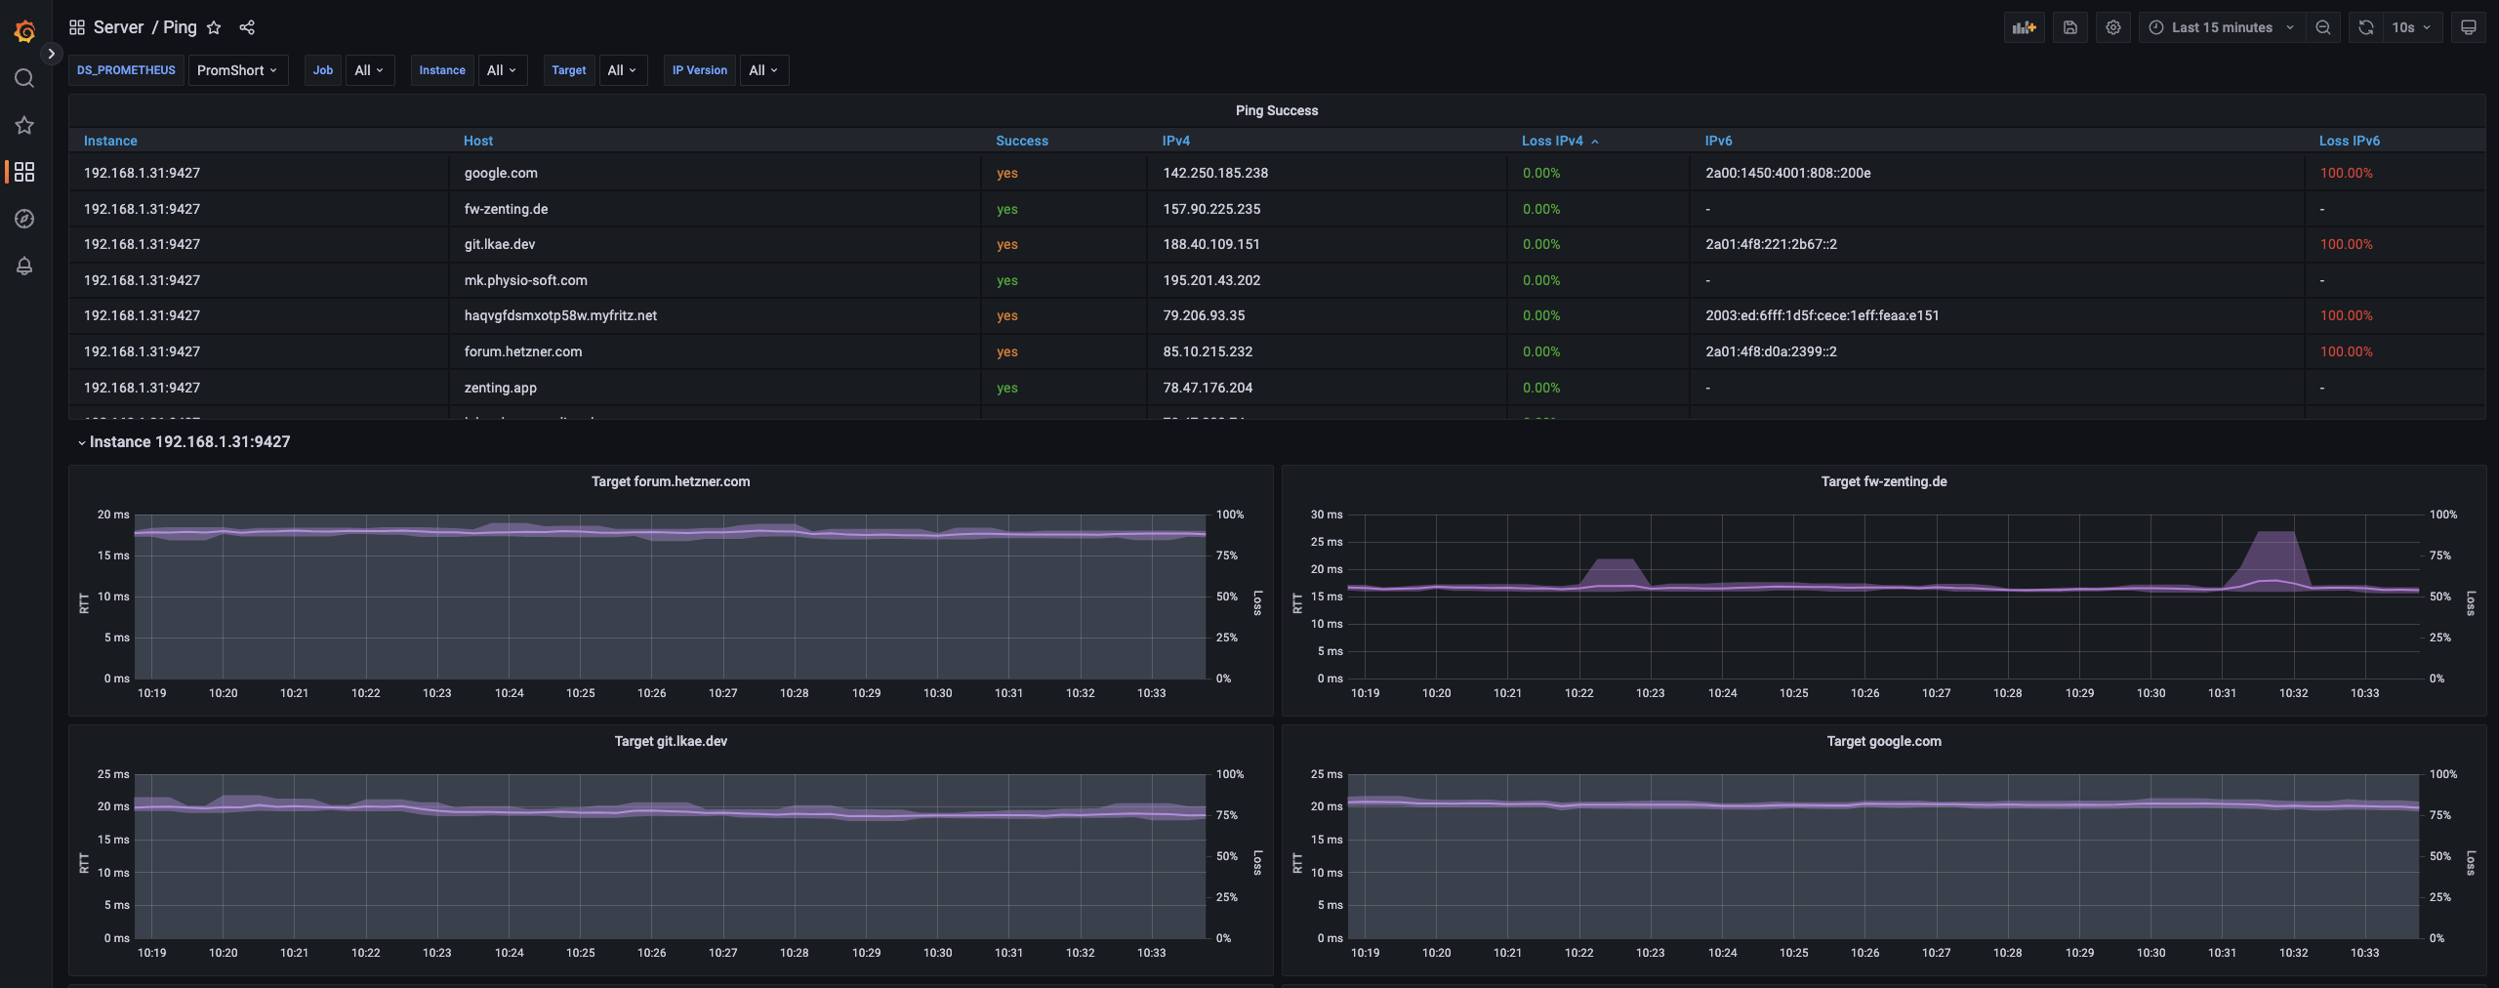Star this dashboard as favorite
Image resolution: width=2499 pixels, height=988 pixels.
point(215,27)
